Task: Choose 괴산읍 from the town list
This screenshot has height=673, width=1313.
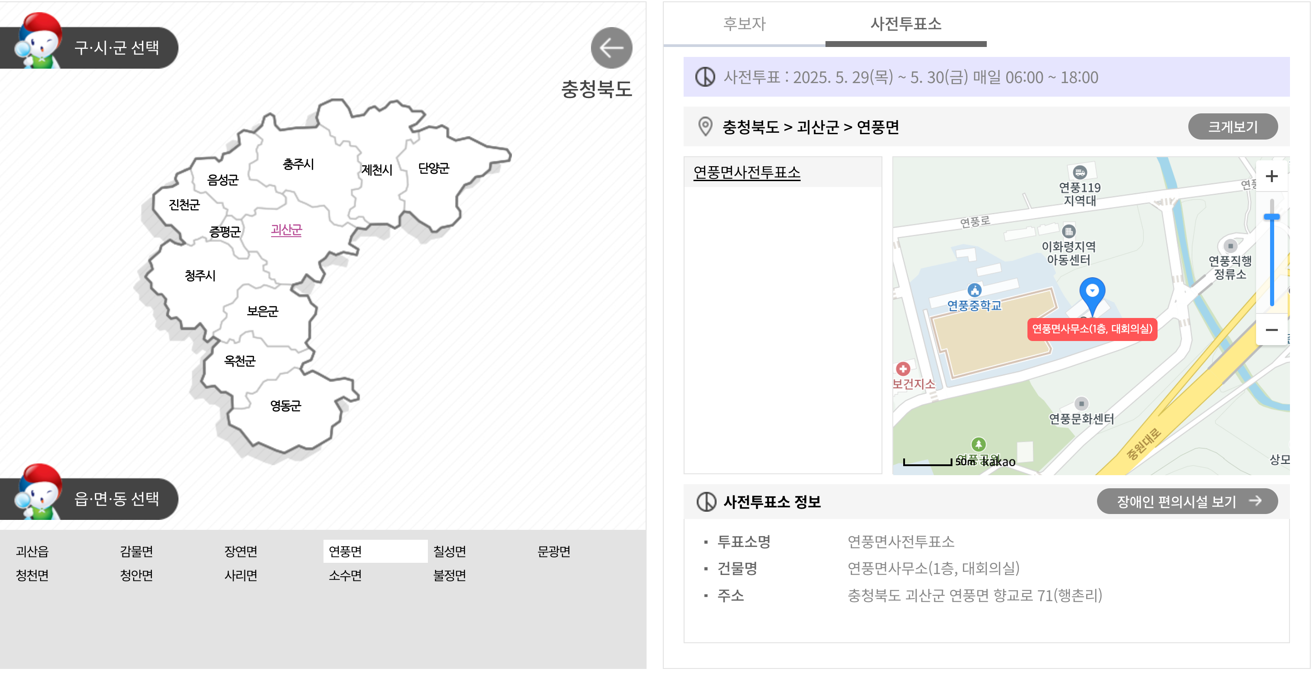Action: click(x=32, y=551)
